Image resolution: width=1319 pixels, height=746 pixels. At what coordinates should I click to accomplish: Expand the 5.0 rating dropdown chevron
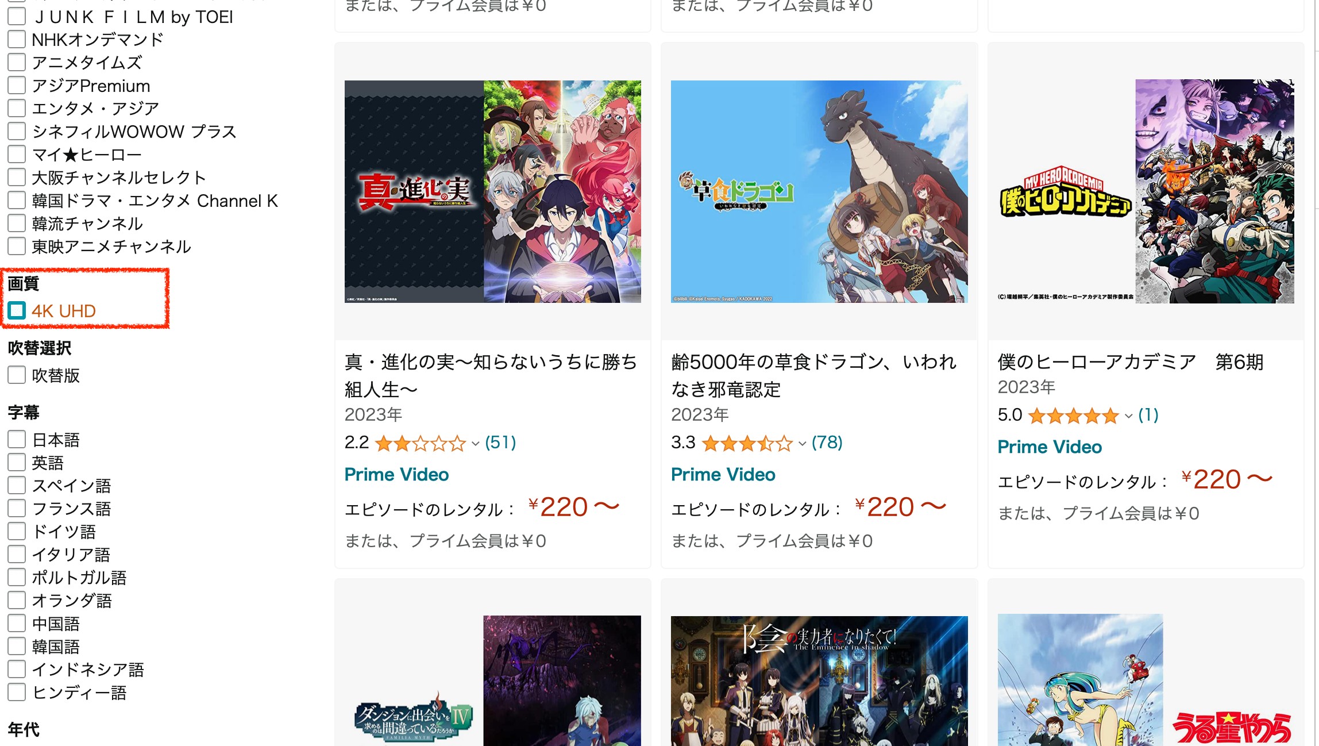point(1128,416)
